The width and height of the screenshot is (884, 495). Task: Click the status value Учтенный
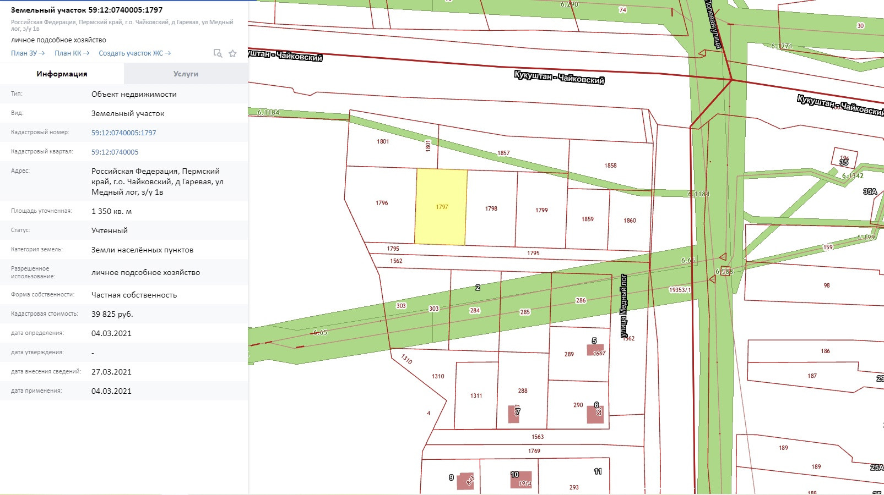coord(110,230)
